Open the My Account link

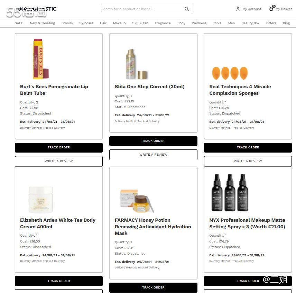pos(252,9)
